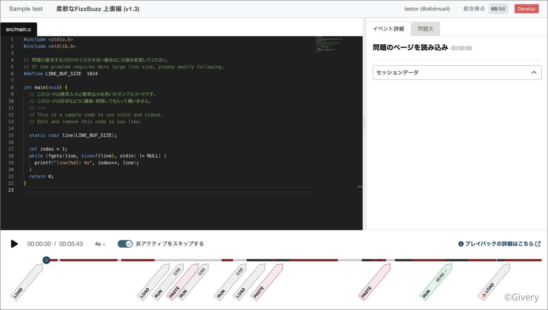Collapse the セッションデータ panel
Image resolution: width=548 pixels, height=310 pixels.
457,72
